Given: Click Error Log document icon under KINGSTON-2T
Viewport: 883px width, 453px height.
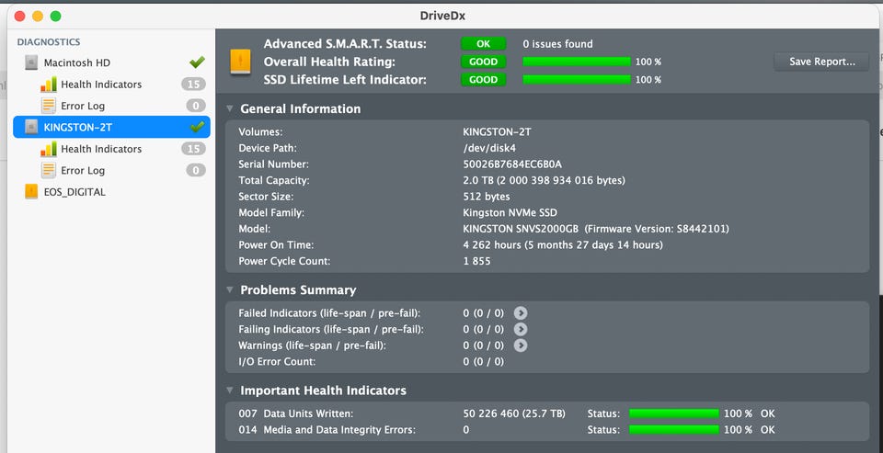Looking at the screenshot, I should 49,170.
